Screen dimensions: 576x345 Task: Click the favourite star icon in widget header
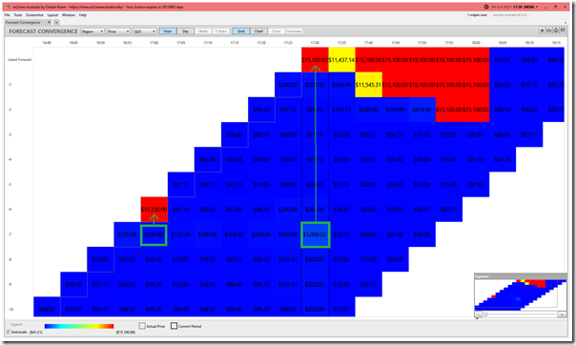543,30
